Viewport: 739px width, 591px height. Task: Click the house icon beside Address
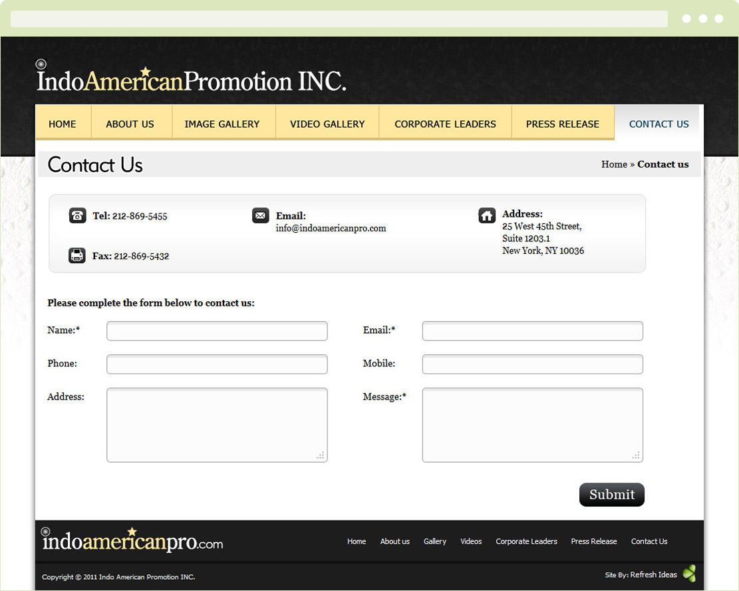487,215
